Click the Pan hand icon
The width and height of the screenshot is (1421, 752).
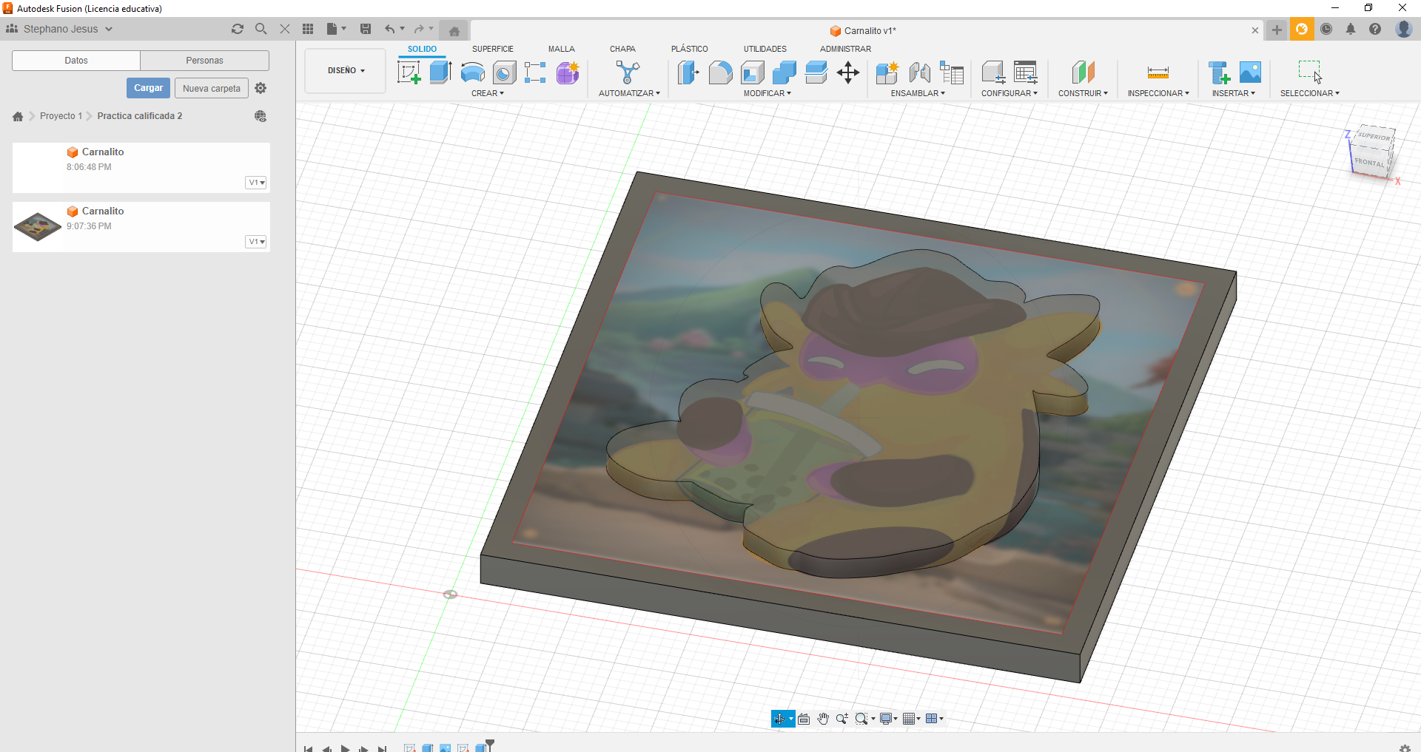823,719
